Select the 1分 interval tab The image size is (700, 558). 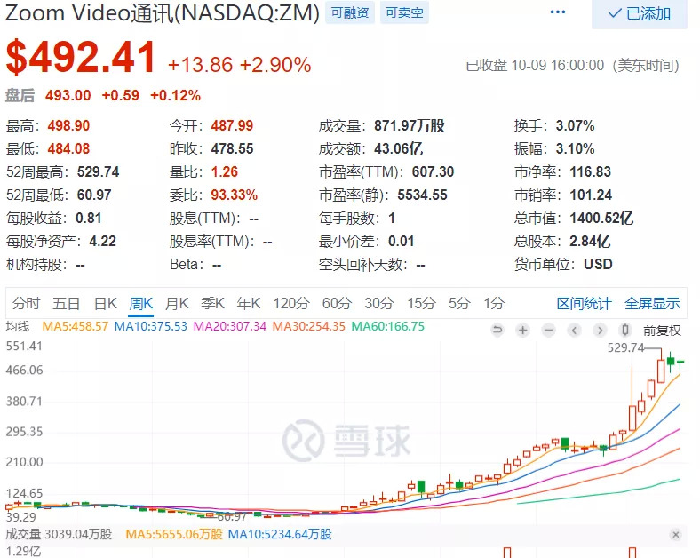pyautogui.click(x=494, y=304)
